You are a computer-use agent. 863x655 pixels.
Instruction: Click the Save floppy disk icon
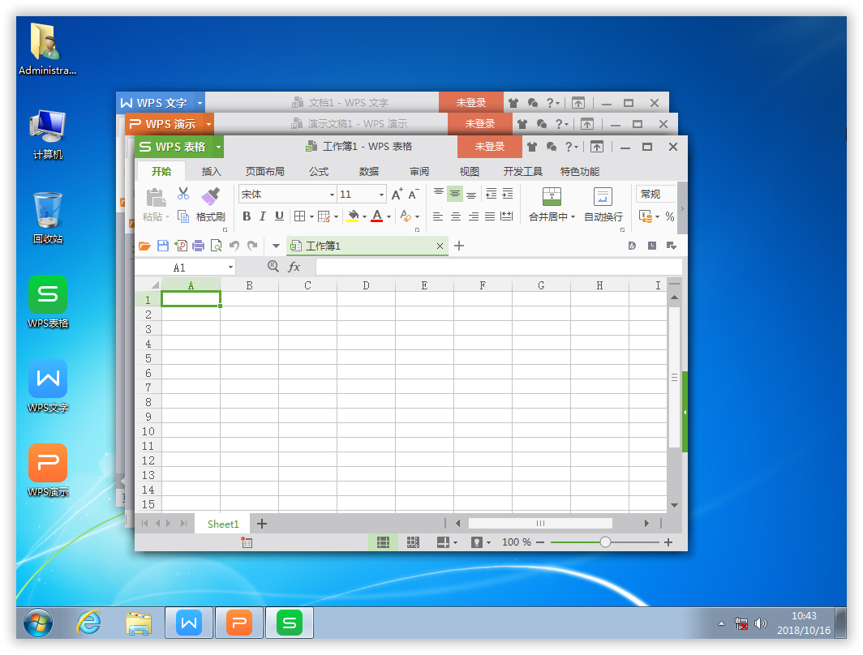[162, 246]
